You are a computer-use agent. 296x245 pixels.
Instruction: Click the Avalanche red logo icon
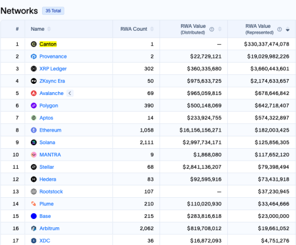coord(34,93)
